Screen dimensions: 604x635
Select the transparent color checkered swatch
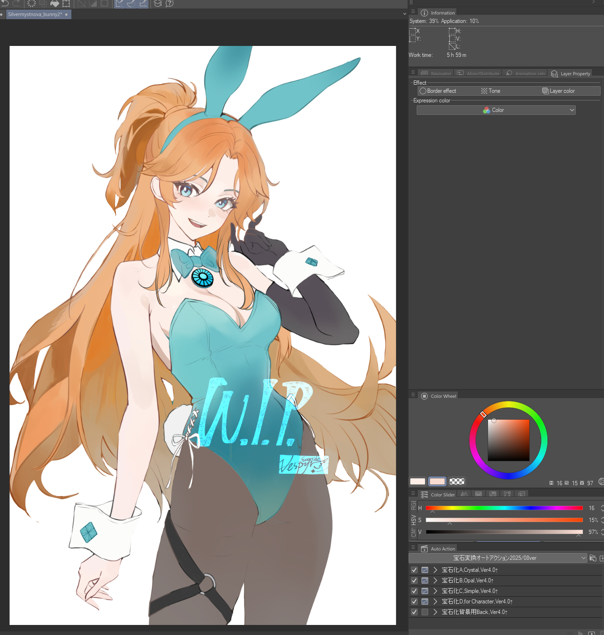pyautogui.click(x=457, y=481)
